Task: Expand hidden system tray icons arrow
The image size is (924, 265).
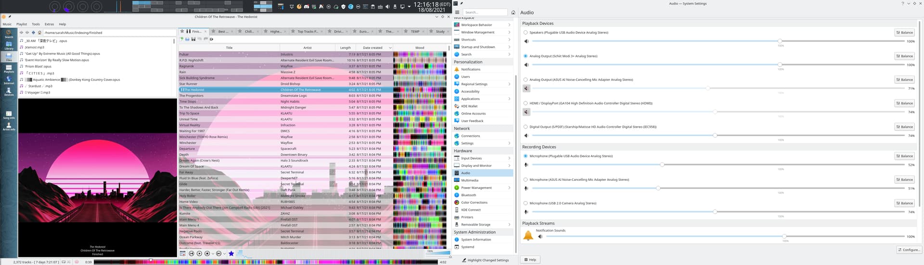Action: coord(409,7)
